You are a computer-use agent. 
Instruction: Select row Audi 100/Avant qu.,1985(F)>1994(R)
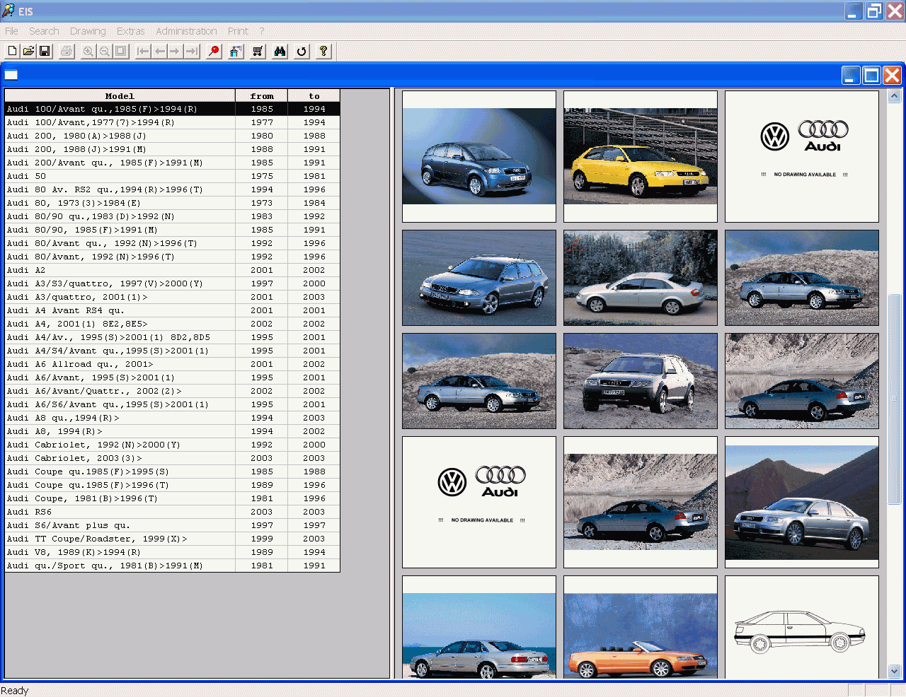(172, 109)
